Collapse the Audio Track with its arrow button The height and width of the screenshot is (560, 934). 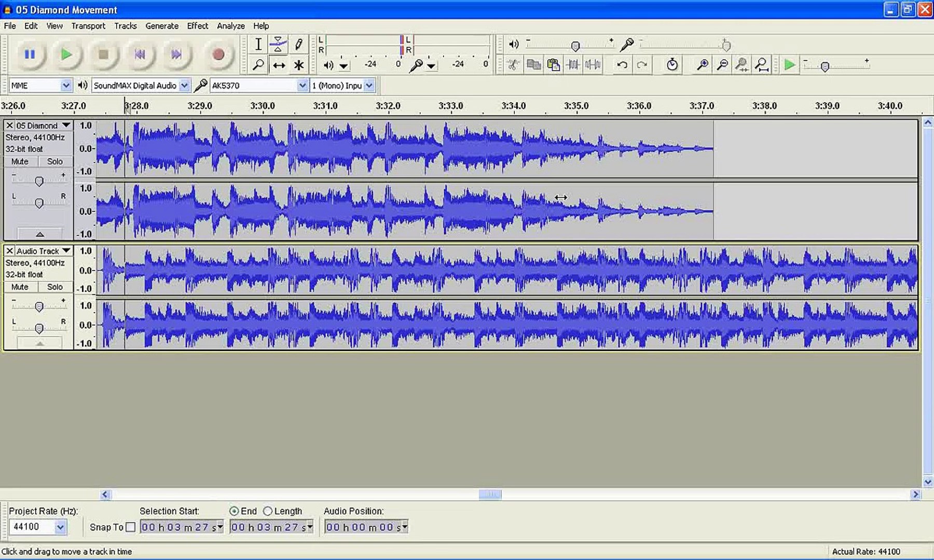(x=39, y=342)
